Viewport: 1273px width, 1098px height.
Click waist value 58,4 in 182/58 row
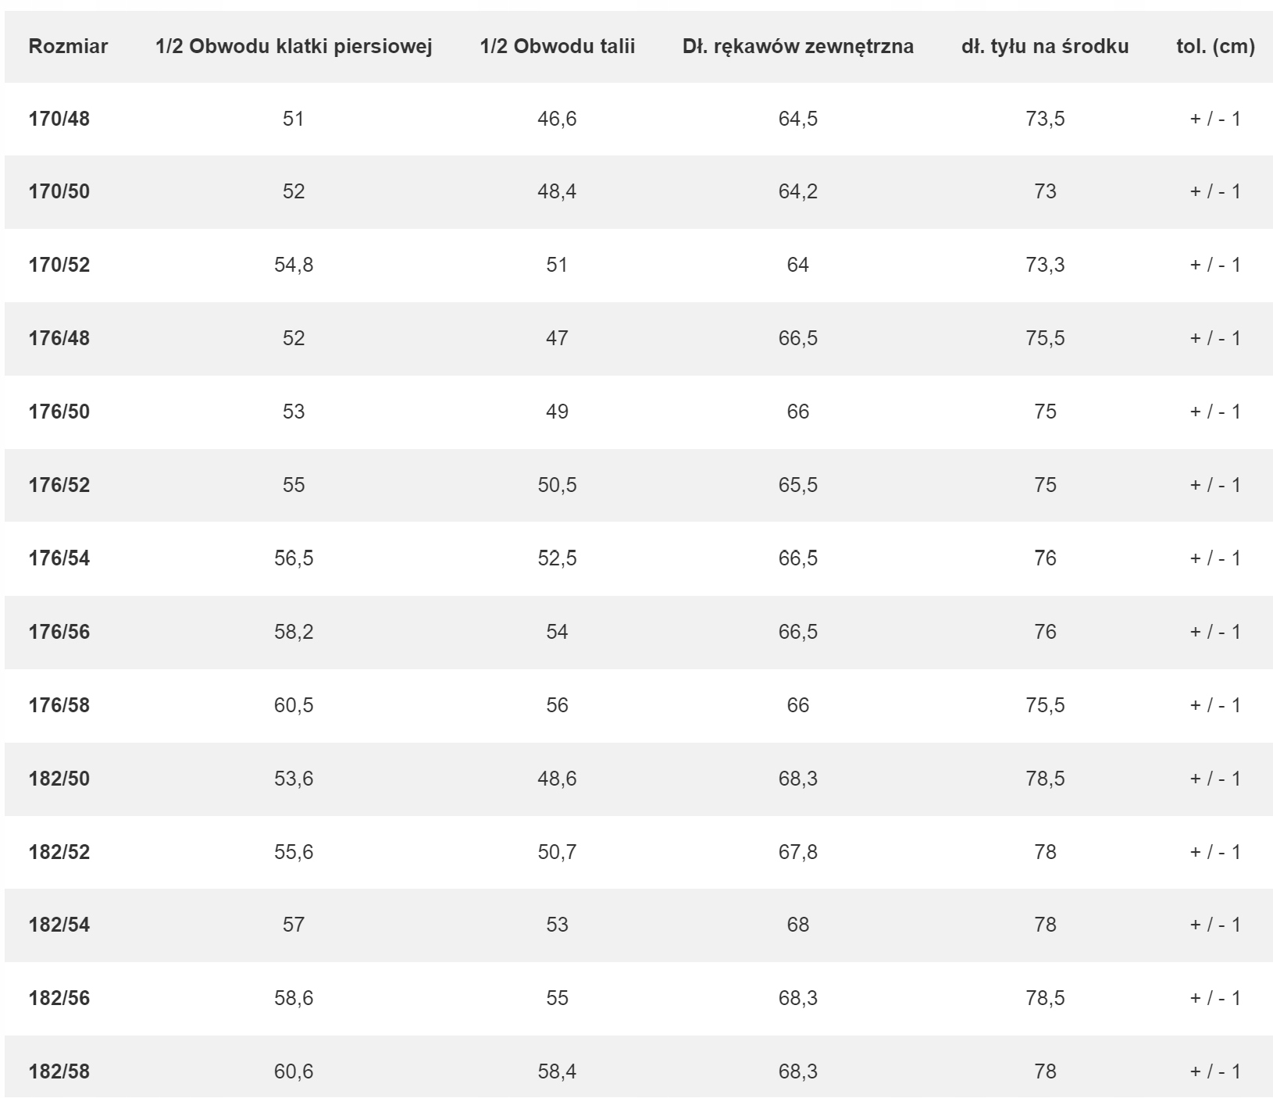pyautogui.click(x=558, y=1071)
